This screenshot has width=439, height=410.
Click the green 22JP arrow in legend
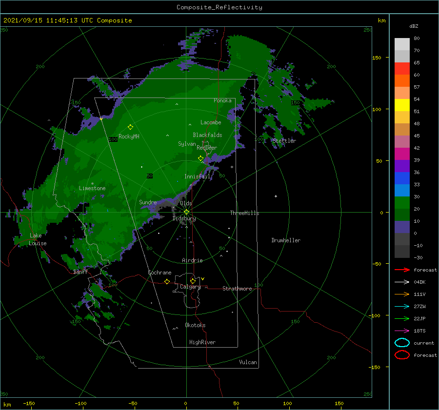coord(402,318)
